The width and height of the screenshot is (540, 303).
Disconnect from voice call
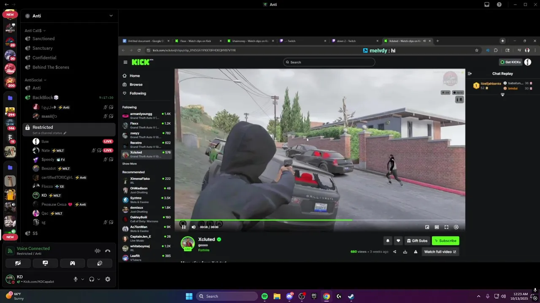tap(108, 251)
